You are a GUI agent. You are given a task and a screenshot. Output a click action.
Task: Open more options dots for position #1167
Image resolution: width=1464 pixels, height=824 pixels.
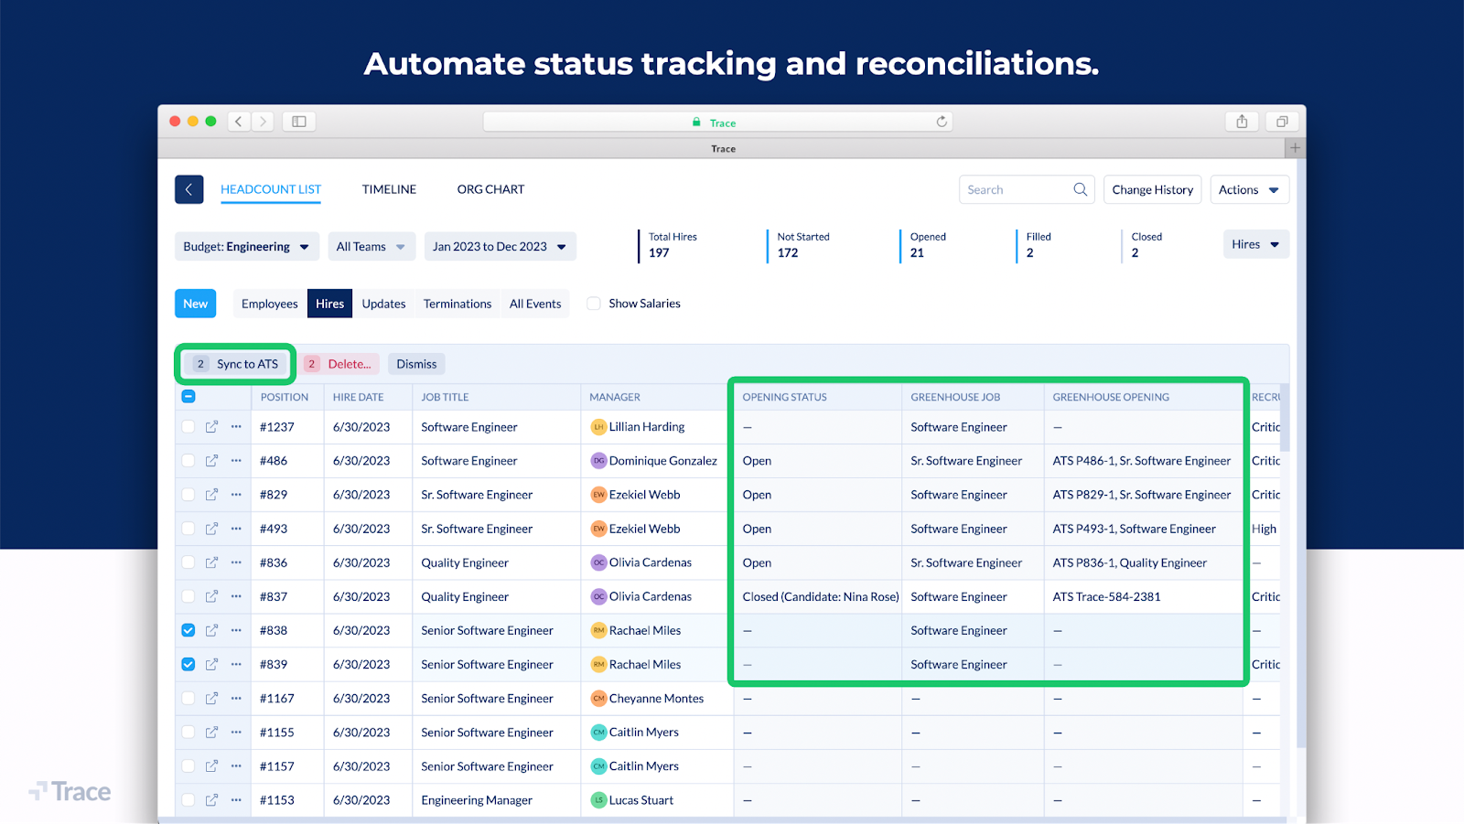pos(236,698)
